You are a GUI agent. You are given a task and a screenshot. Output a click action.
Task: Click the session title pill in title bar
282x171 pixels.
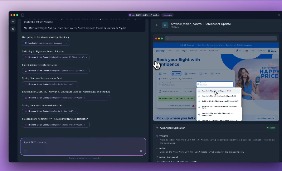click(144, 15)
